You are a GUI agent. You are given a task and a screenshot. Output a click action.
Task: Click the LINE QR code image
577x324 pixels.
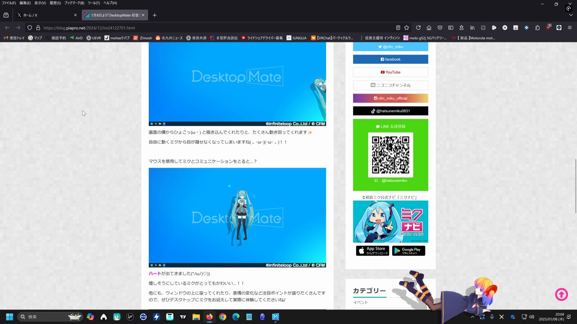coord(390,155)
